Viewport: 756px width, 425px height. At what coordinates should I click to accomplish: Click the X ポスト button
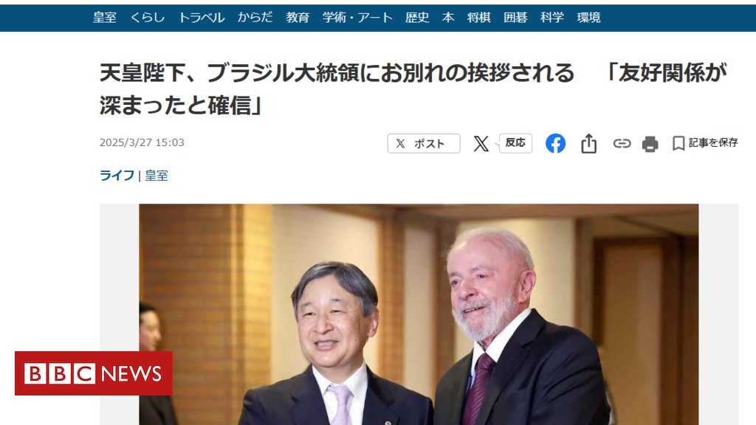point(424,144)
